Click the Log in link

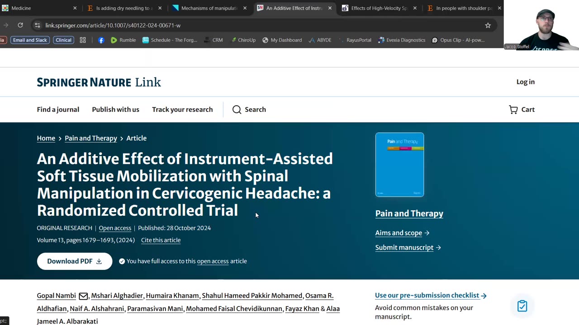tap(526, 82)
